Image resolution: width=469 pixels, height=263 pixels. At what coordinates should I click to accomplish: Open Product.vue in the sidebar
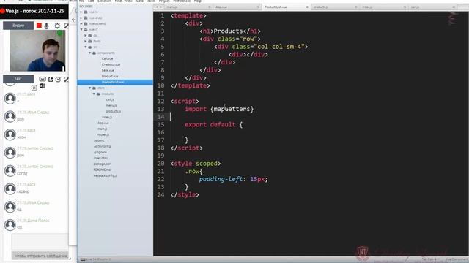[110, 76]
